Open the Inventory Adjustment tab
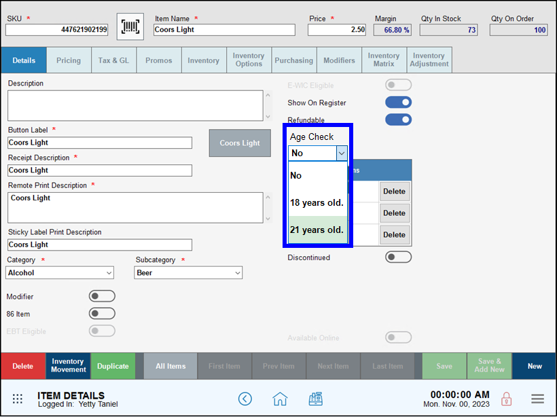Viewport: 557px width, 417px height. tap(429, 60)
